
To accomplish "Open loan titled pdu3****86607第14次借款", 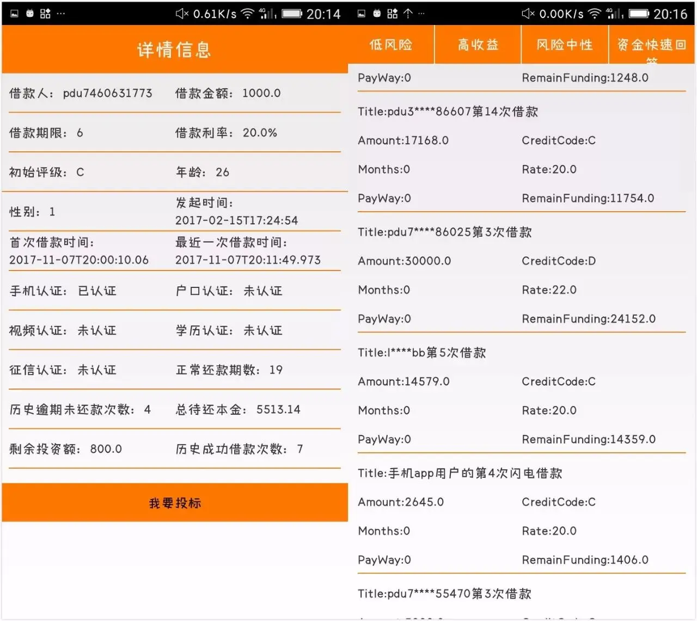I will (448, 112).
